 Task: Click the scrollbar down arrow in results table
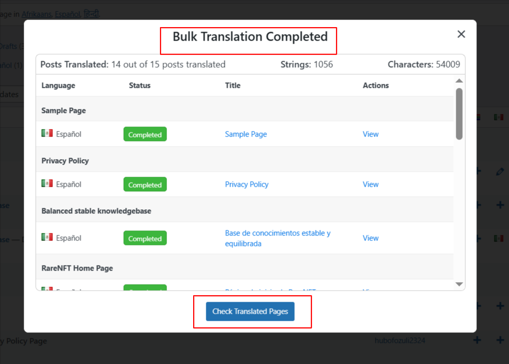[x=459, y=284]
